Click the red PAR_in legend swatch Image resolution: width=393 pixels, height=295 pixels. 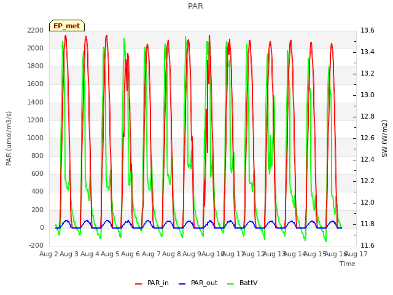coord(139,284)
